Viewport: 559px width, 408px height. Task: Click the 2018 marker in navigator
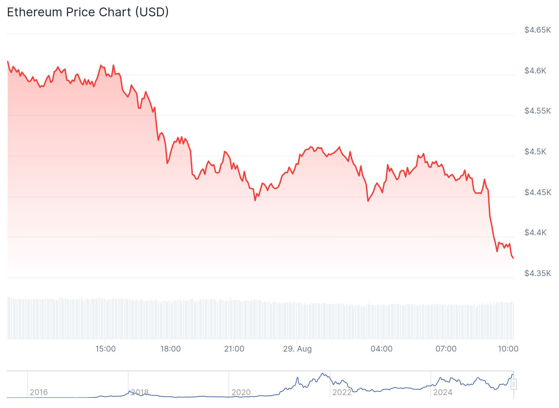pyautogui.click(x=140, y=392)
